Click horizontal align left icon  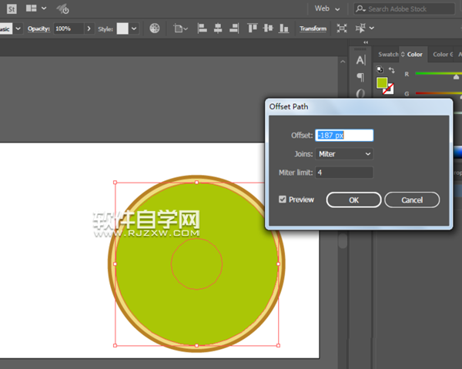point(203,29)
